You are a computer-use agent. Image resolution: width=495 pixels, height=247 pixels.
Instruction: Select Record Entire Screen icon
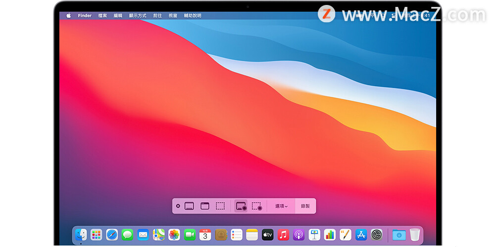[x=241, y=206]
